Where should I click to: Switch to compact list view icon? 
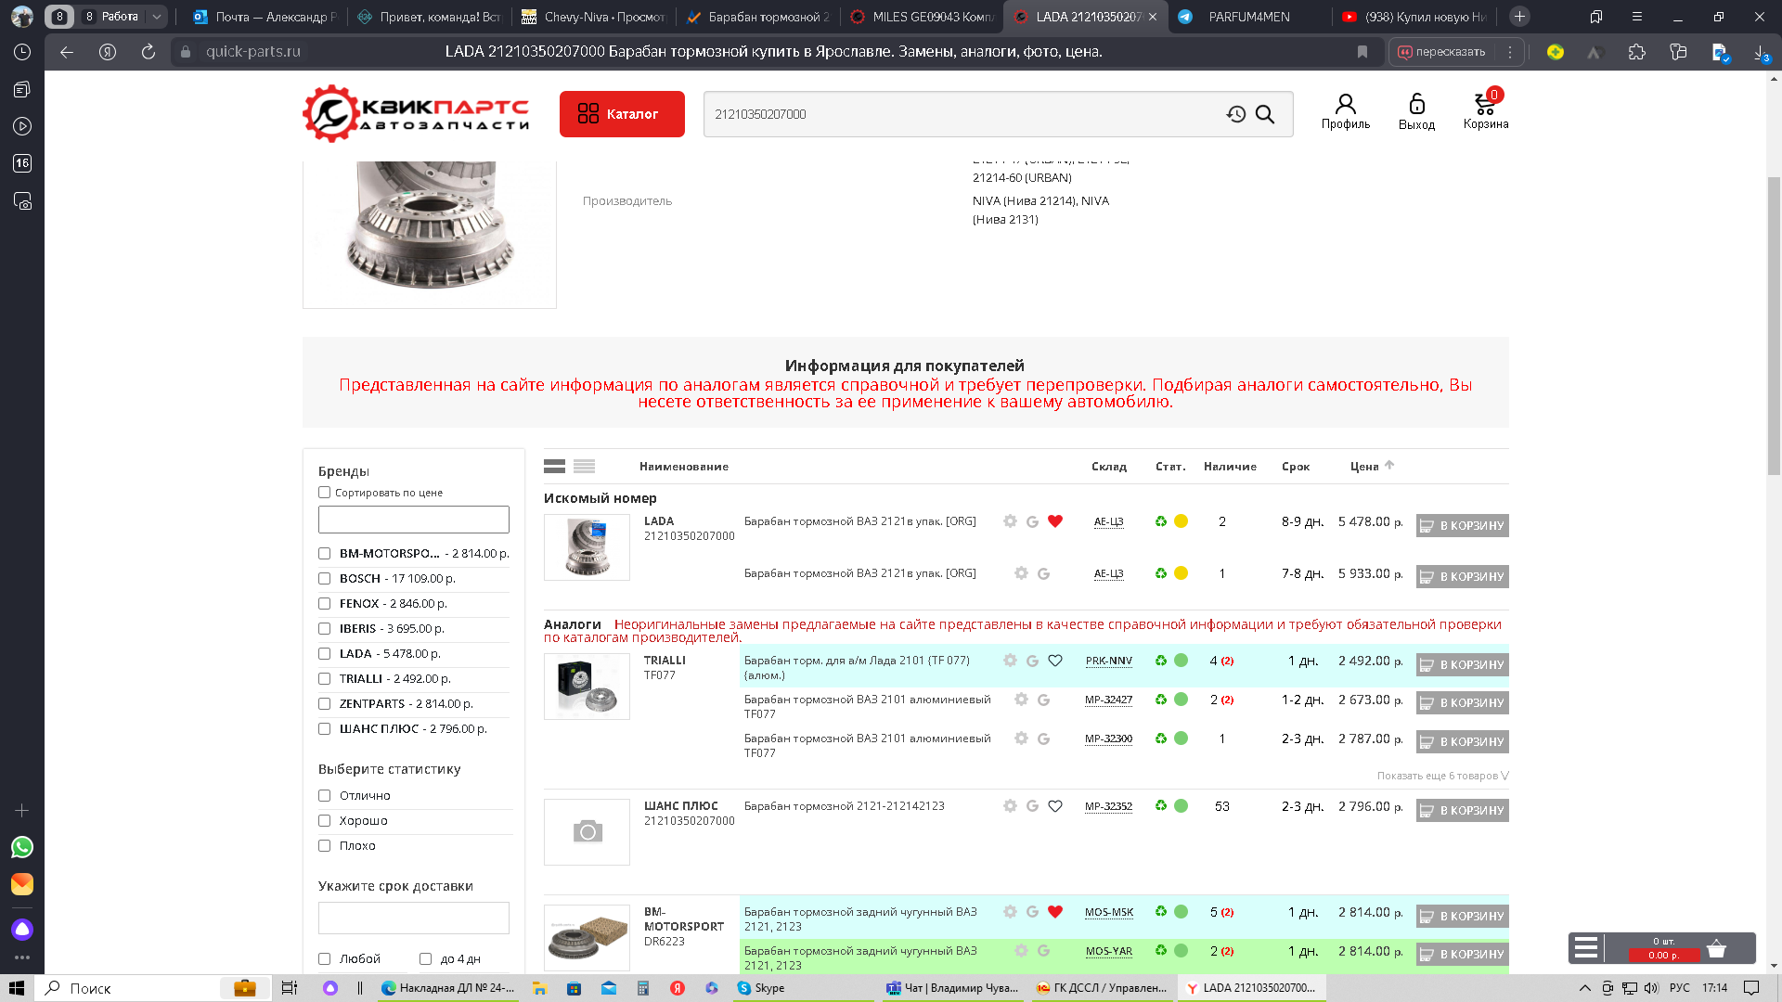coord(584,467)
